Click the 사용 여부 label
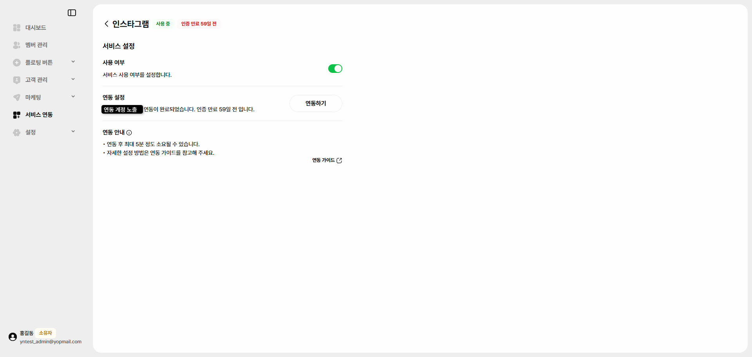 [114, 63]
